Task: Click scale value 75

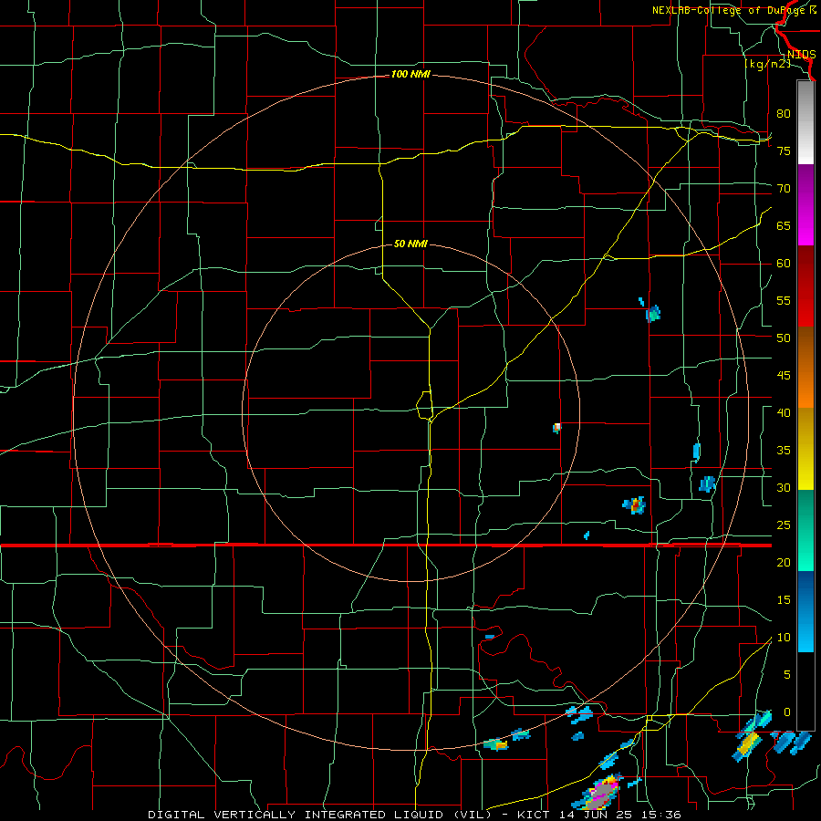Action: [784, 151]
